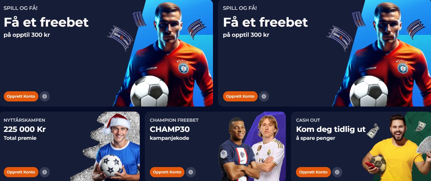Screen dimensions: 431x181
Task: Click the left banner soccer ball
Action: (150, 91)
